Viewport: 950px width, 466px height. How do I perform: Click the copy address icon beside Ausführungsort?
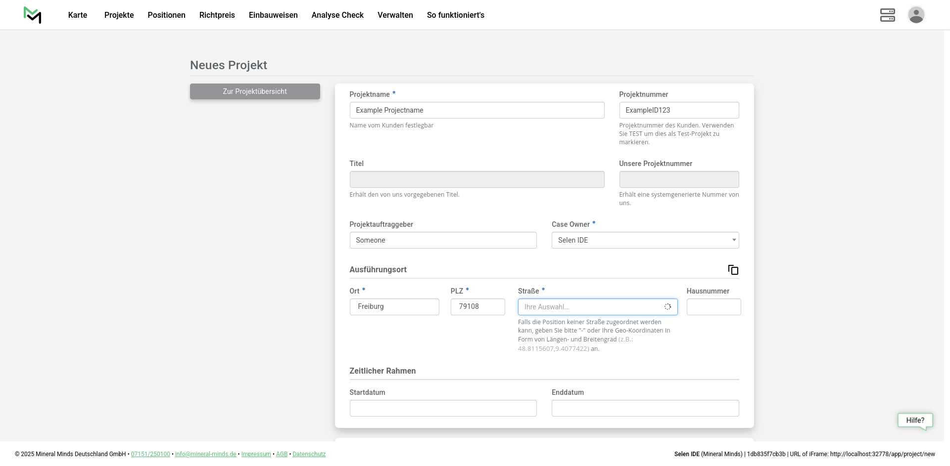pyautogui.click(x=733, y=270)
